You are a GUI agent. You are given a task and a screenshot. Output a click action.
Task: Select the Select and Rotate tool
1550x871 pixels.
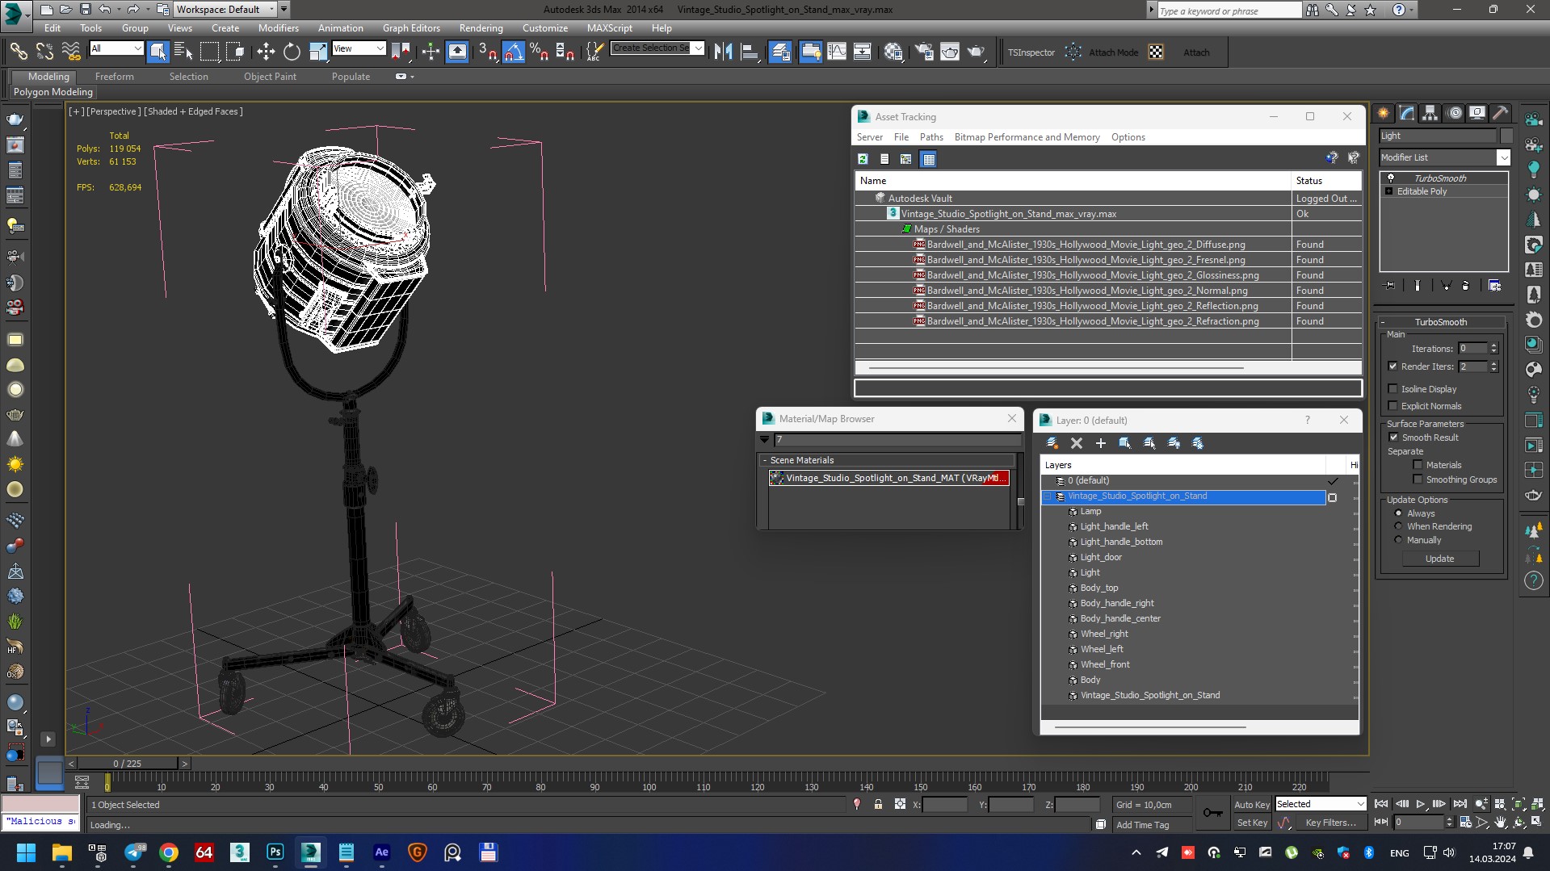coord(292,52)
